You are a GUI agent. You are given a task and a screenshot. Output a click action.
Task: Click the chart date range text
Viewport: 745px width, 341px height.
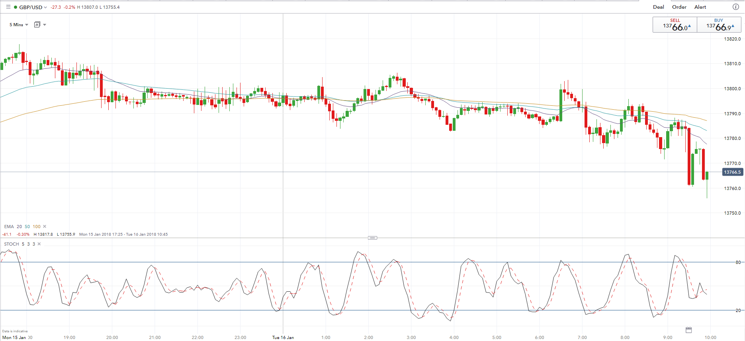[123, 234]
